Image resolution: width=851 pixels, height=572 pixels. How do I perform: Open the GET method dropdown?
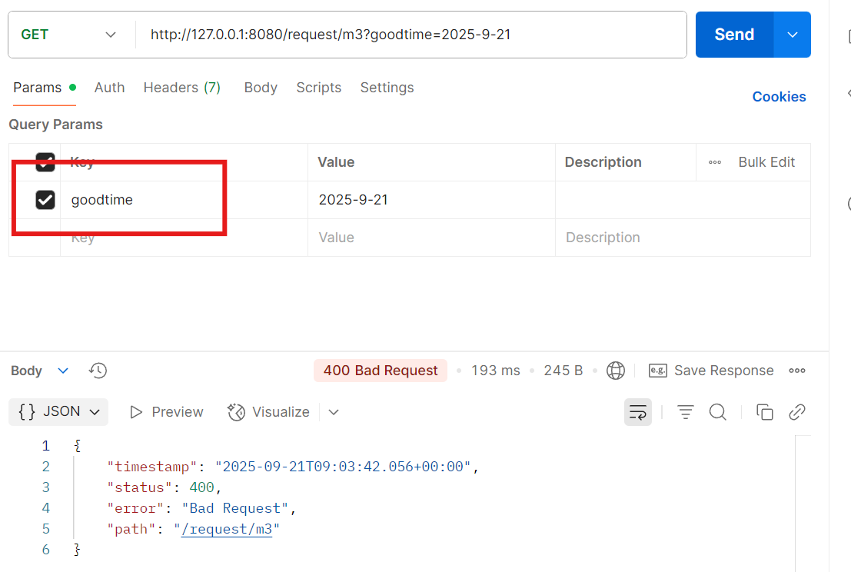pyautogui.click(x=69, y=35)
